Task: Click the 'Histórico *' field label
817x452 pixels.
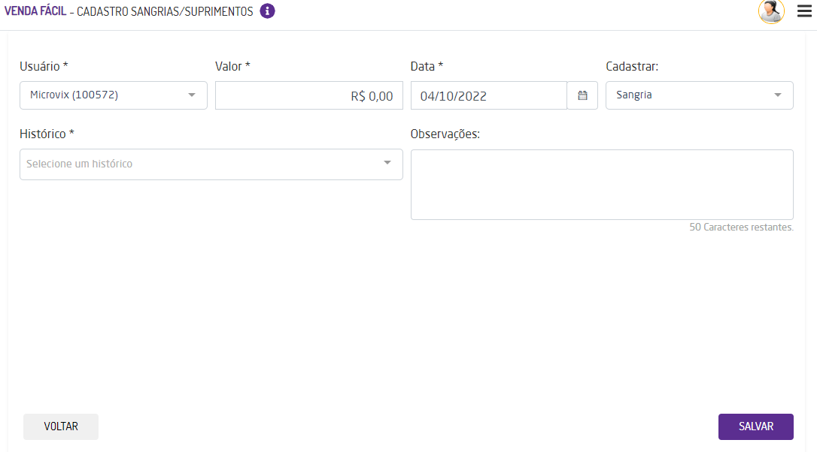Action: tap(47, 134)
